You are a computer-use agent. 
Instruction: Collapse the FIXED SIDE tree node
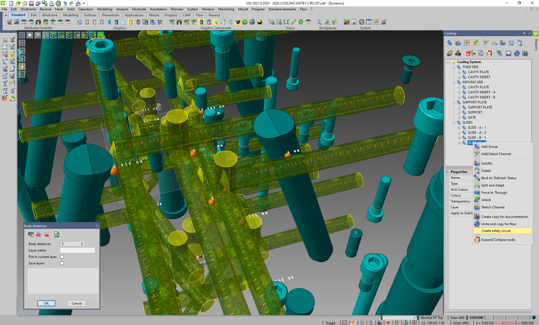coord(454,67)
